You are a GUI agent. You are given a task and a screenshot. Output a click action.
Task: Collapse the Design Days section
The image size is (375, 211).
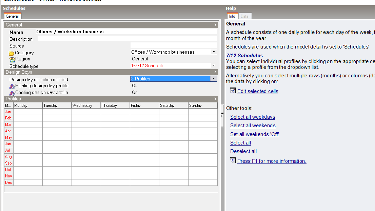click(215, 72)
